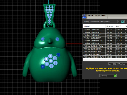Click the 25.71 DWT cell

tap(120, 46)
